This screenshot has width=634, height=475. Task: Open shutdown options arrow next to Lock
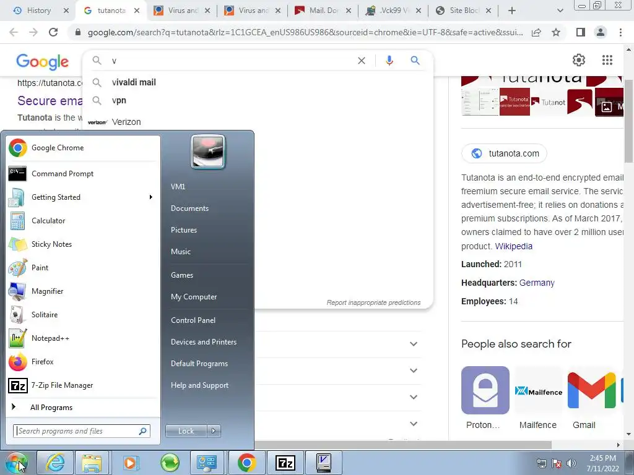pyautogui.click(x=214, y=431)
